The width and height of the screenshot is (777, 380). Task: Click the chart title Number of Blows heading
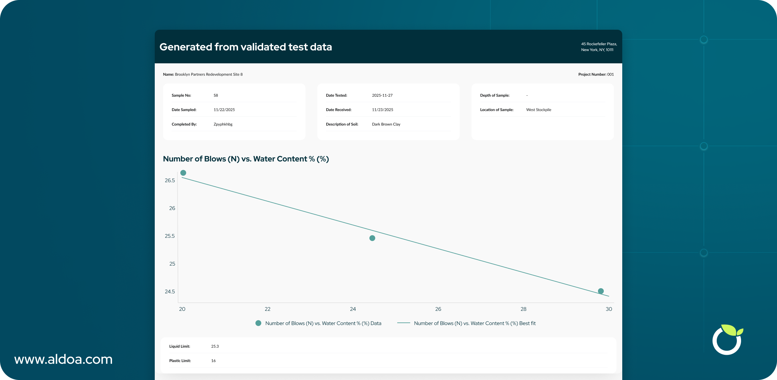pyautogui.click(x=246, y=159)
